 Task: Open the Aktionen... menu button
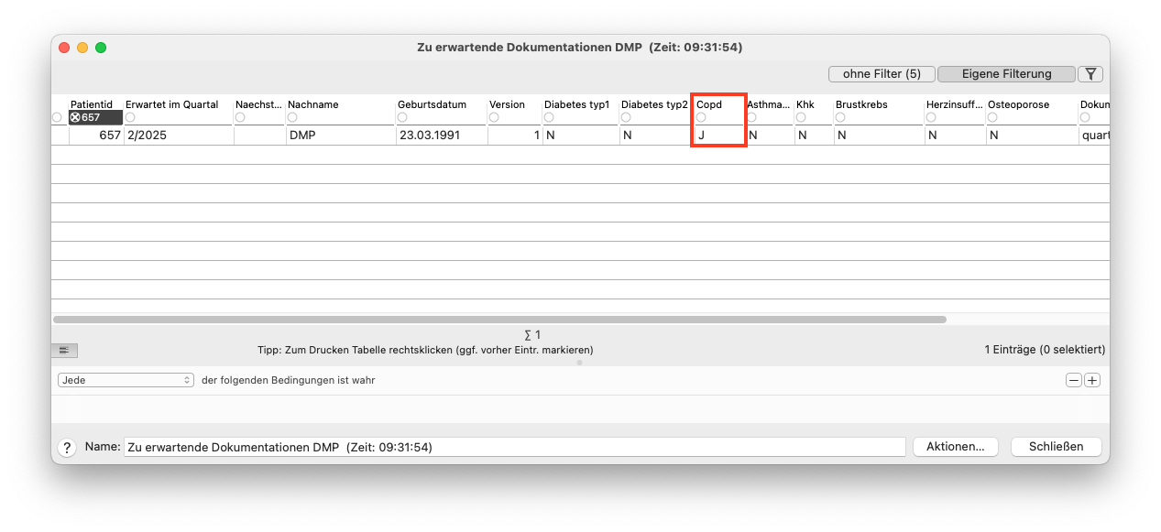(956, 447)
